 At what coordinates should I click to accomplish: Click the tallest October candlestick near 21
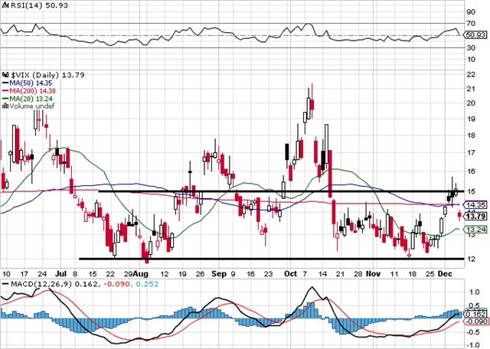point(312,100)
